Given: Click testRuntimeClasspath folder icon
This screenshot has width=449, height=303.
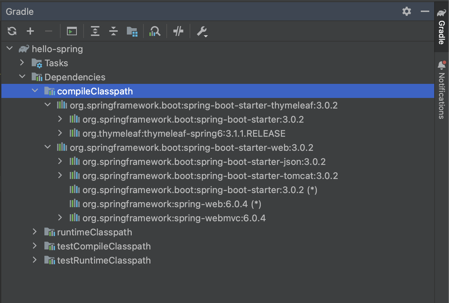Looking at the screenshot, I should pyautogui.click(x=50, y=260).
